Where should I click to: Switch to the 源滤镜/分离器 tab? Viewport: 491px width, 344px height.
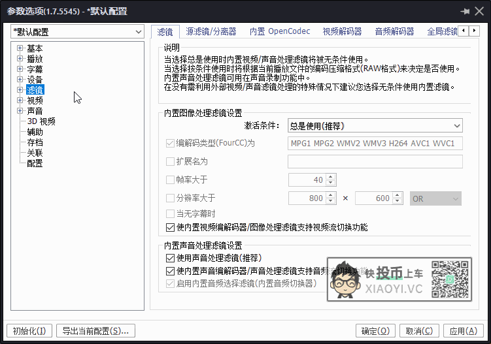pyautogui.click(x=211, y=31)
